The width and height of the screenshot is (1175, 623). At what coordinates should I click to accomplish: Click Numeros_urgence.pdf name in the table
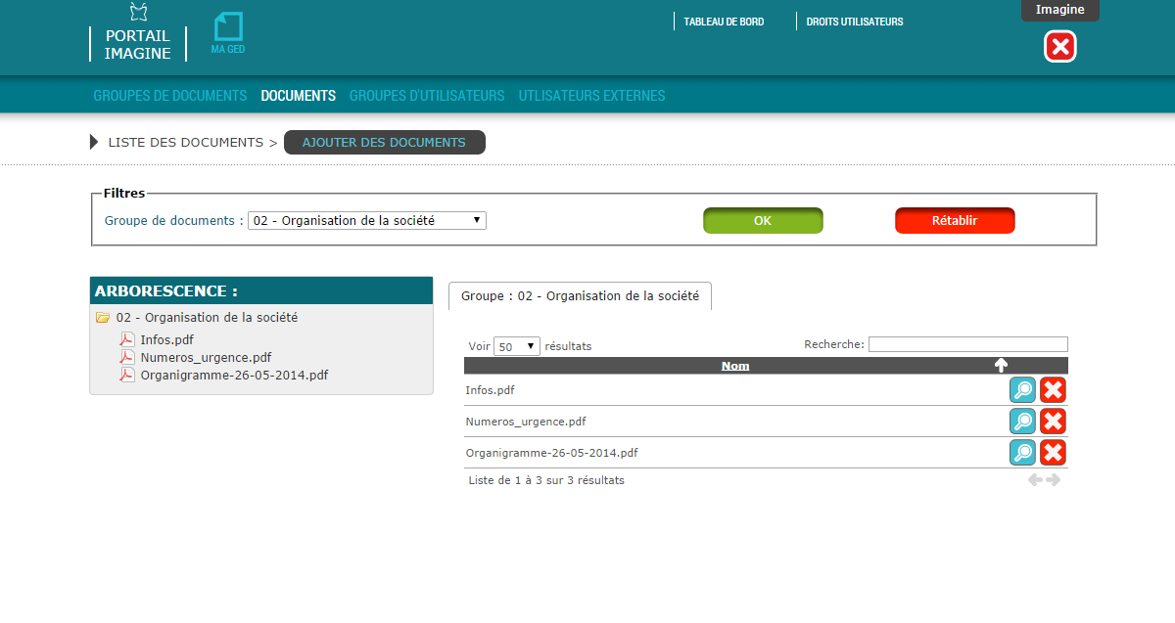coord(526,422)
